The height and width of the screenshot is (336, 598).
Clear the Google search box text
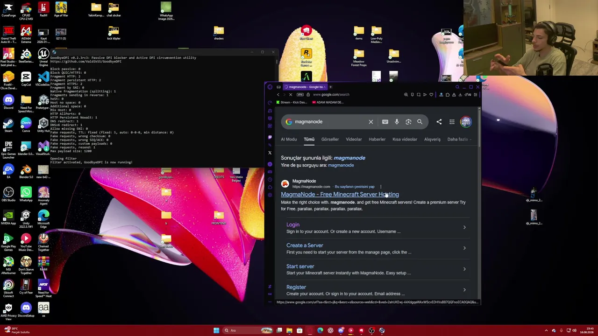click(x=371, y=122)
